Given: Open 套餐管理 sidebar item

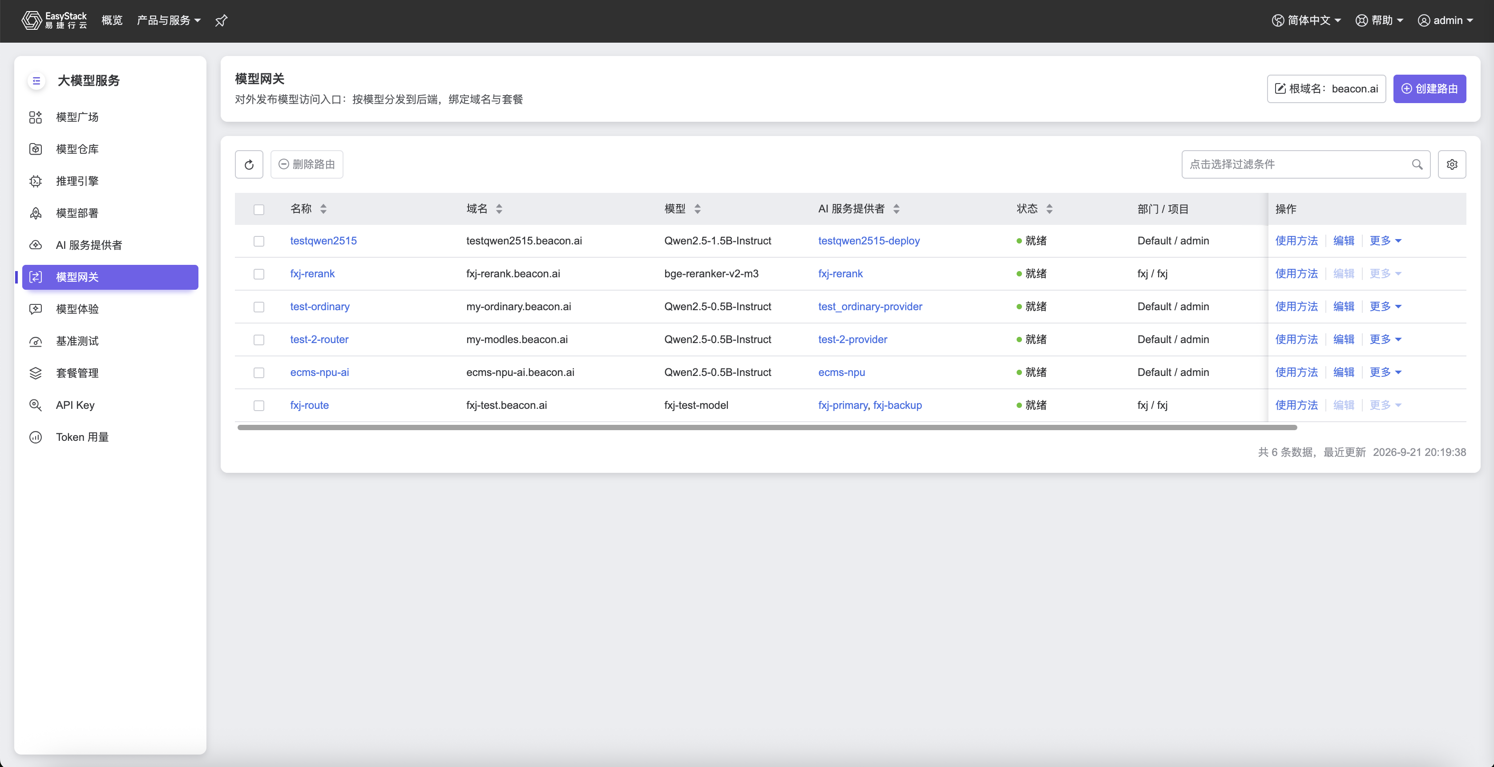Looking at the screenshot, I should 110,373.
